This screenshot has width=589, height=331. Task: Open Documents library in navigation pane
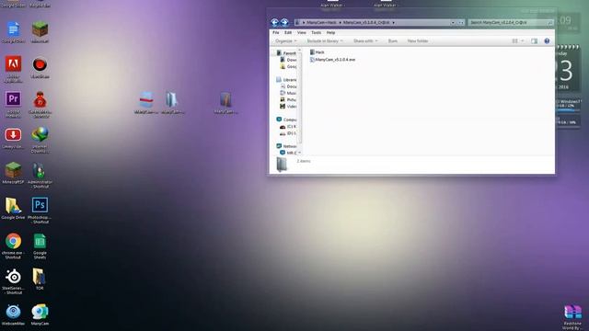pos(288,86)
